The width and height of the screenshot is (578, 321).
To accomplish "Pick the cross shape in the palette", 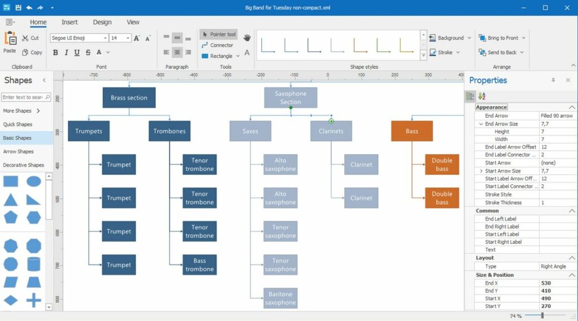I will (x=33, y=300).
